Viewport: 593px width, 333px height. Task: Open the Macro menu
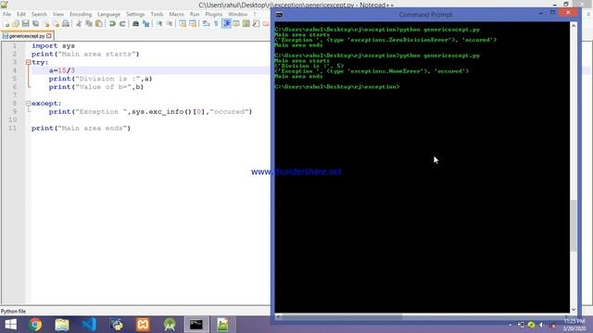[x=176, y=15]
